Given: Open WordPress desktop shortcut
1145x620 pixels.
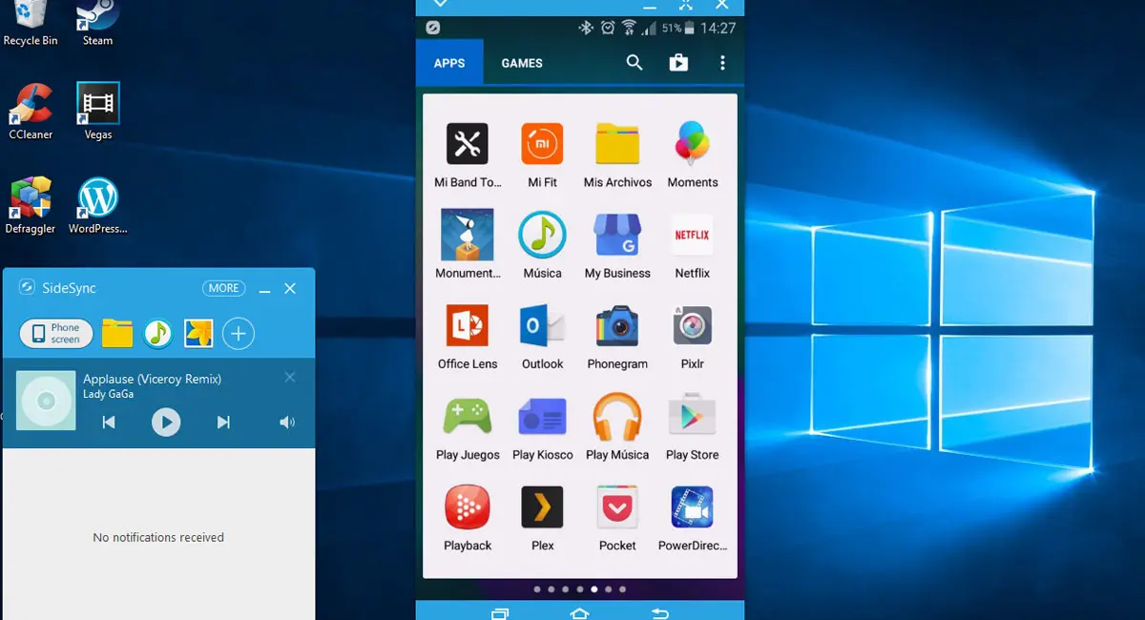Looking at the screenshot, I should click(97, 205).
